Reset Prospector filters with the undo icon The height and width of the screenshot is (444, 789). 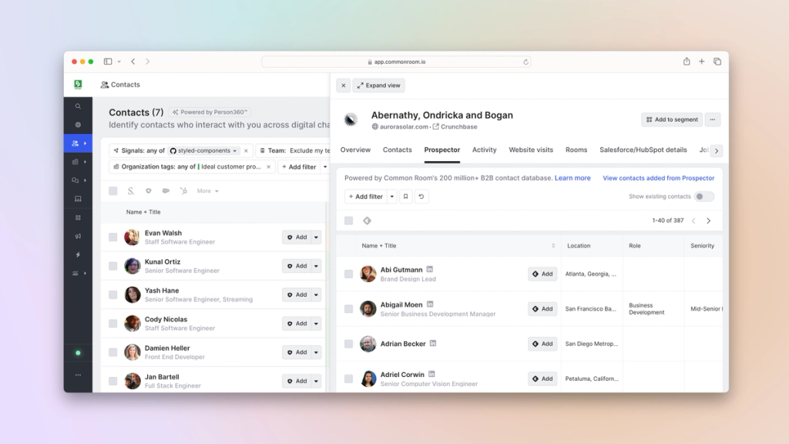[421, 197]
